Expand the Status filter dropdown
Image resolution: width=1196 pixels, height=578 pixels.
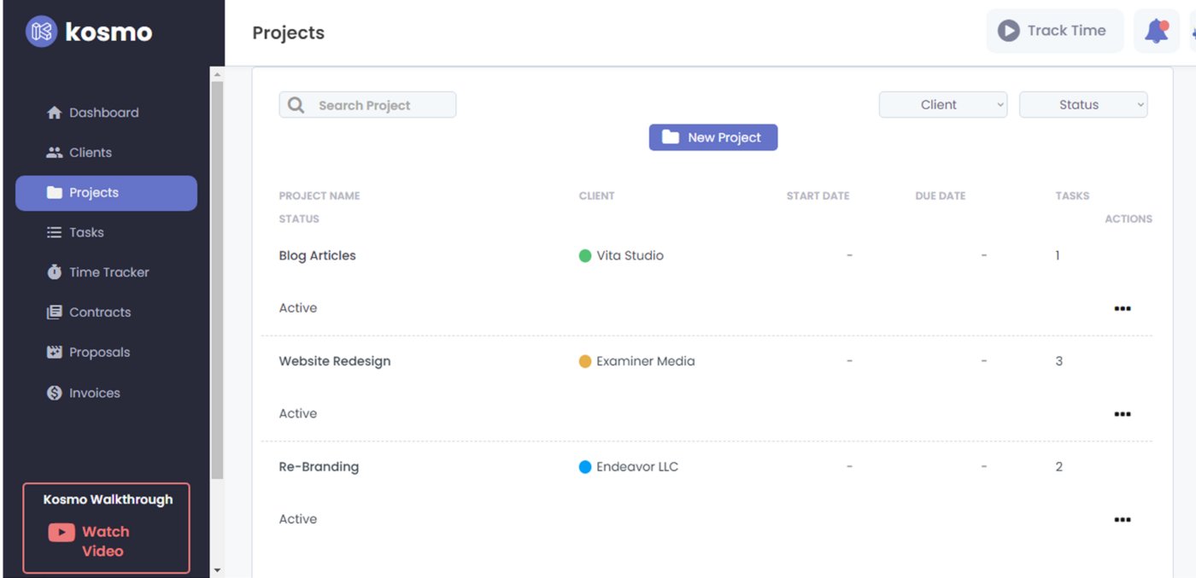coord(1083,105)
